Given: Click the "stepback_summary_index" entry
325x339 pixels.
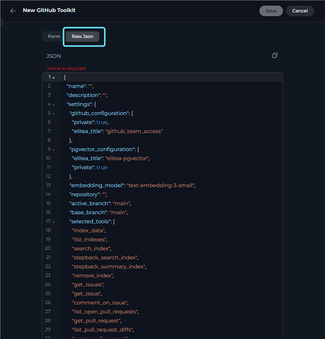Looking at the screenshot, I should (109, 266).
